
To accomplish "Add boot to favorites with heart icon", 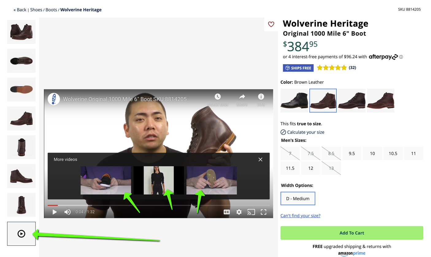I will 271,24.
